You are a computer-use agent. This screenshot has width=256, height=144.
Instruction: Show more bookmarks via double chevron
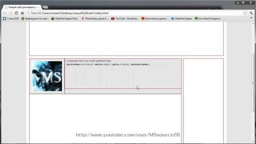click(x=251, y=18)
